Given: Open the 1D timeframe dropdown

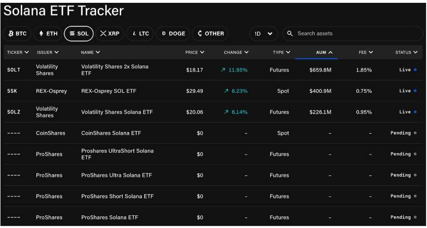Looking at the screenshot, I should [263, 34].
